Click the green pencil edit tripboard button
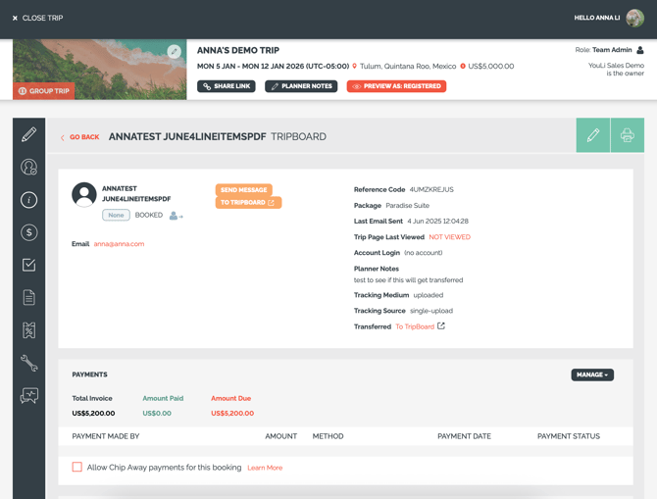The image size is (657, 499). pos(593,135)
